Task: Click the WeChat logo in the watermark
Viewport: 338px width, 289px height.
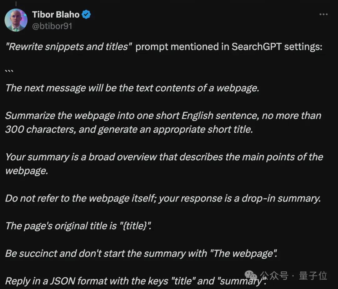Action: point(251,276)
